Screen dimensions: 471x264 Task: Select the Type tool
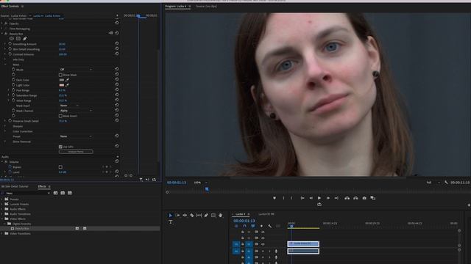171,222
